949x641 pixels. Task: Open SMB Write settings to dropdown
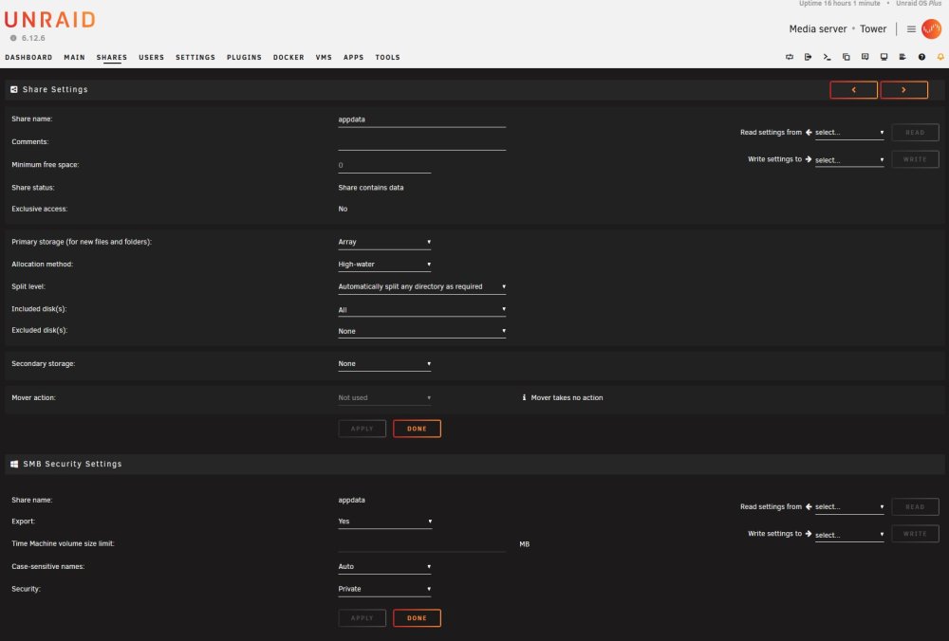(849, 535)
